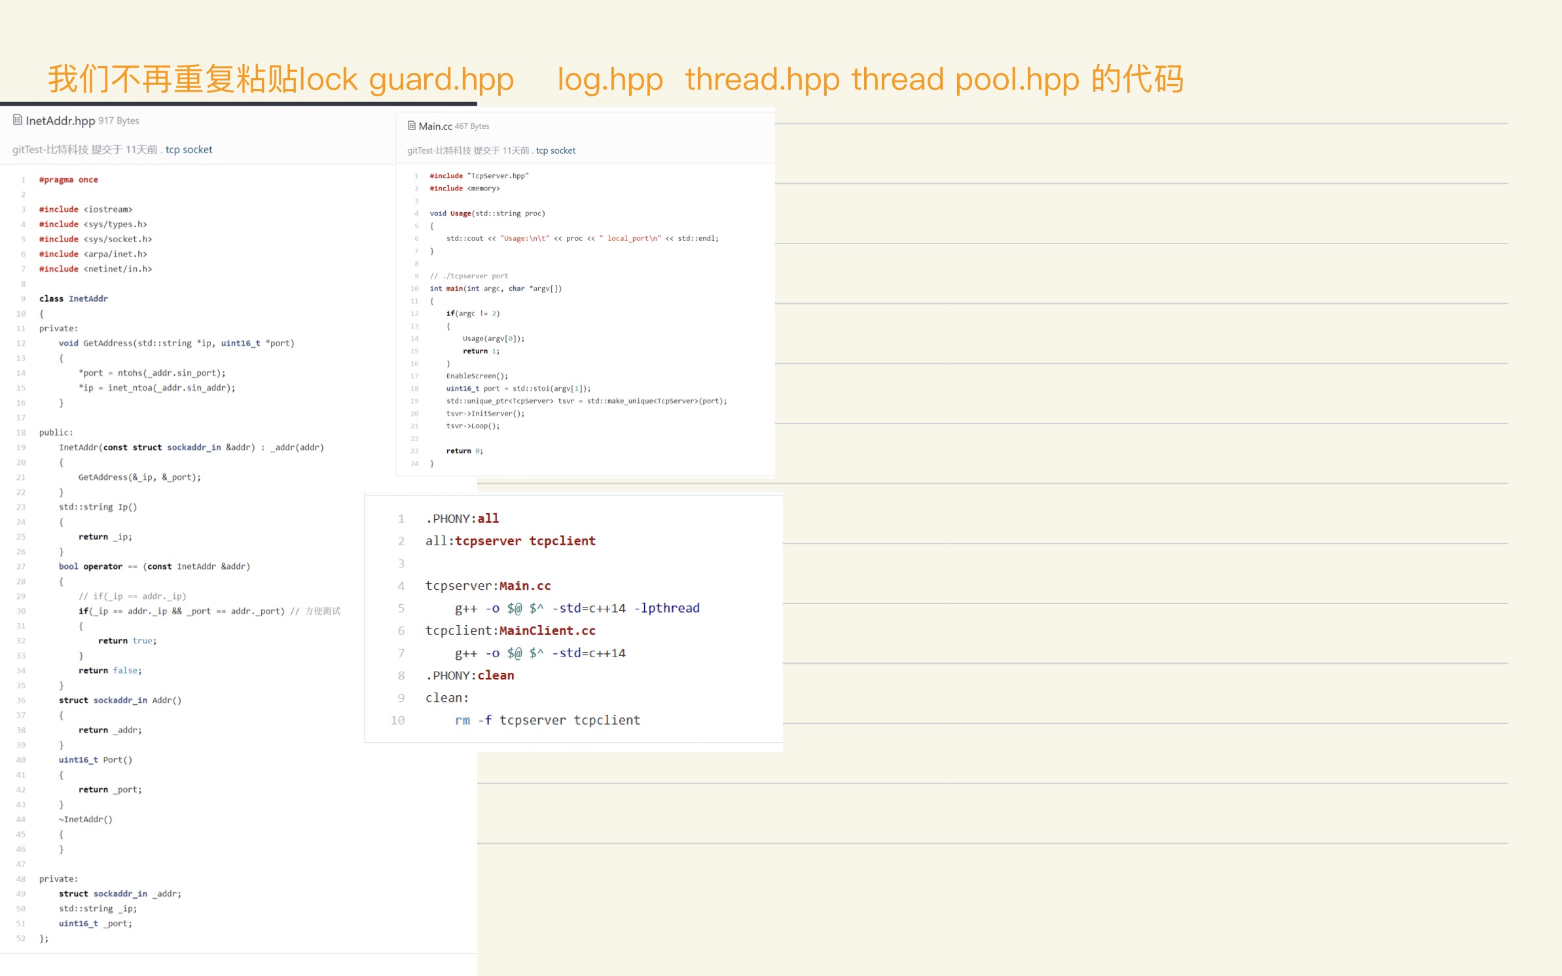Click the gitTest-比特科技 author under InetAddr.hpp
This screenshot has width=1562, height=976.
[50, 150]
